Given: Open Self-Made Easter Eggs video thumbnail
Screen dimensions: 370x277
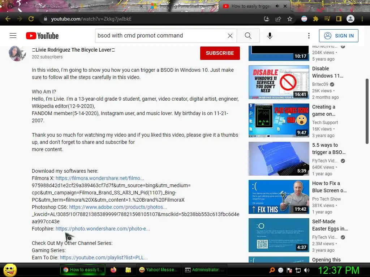Looking at the screenshot, I should [279, 235].
